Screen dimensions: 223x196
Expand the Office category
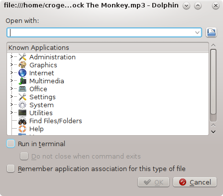point(11,89)
